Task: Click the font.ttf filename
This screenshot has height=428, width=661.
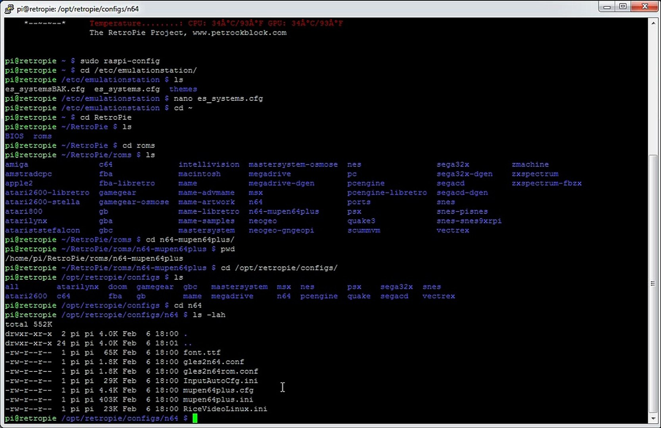Action: (x=202, y=352)
